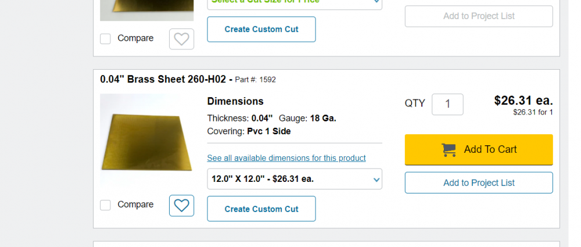581x247 pixels.
Task: Open the Select a Cut Size dropdown
Action: [295, 3]
